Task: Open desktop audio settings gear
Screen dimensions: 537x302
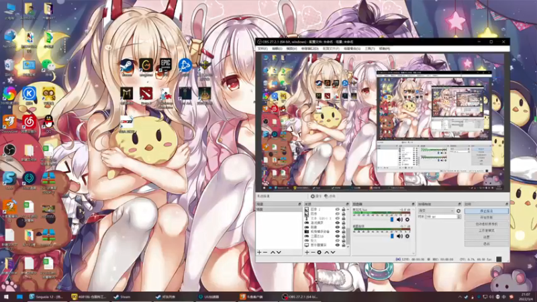Action: 407,236
